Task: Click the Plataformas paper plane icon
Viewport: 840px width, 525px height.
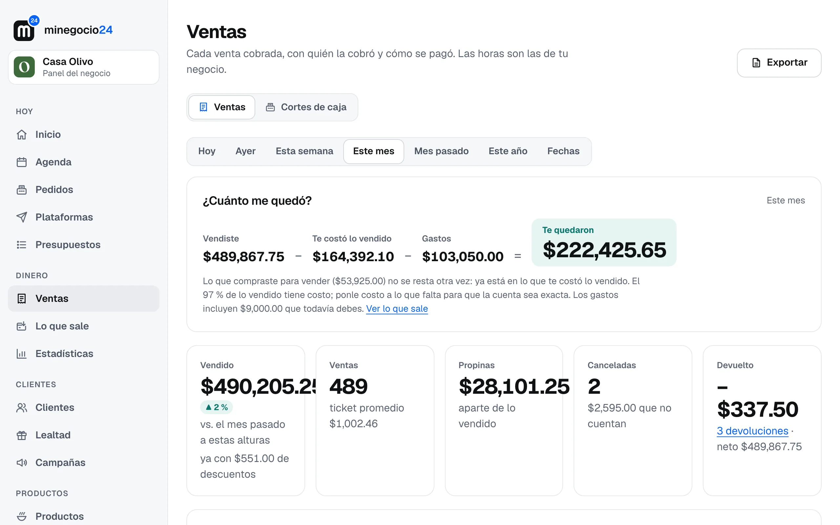Action: click(22, 217)
